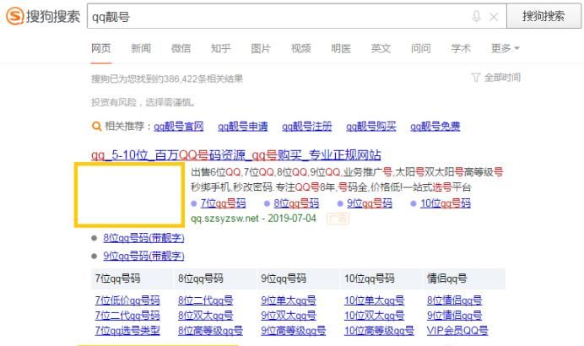
Task: Select the 网页 tab
Action: click(x=101, y=48)
